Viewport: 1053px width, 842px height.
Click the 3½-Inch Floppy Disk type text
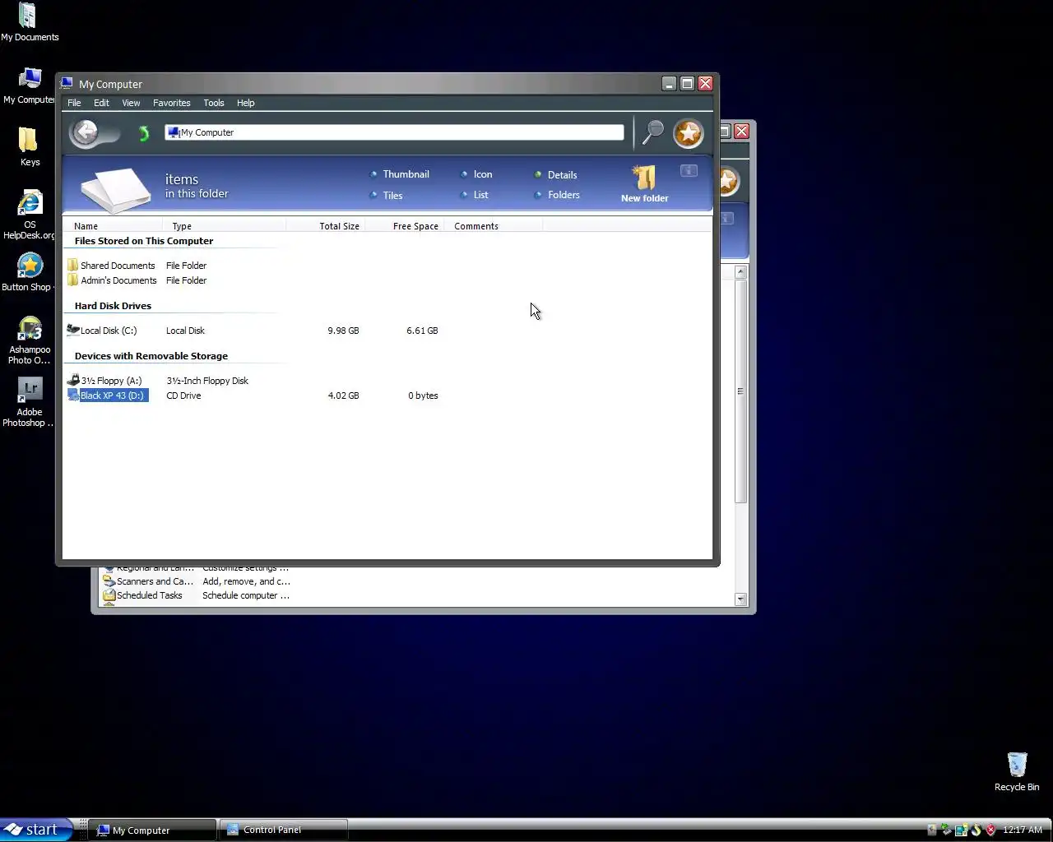click(x=207, y=381)
